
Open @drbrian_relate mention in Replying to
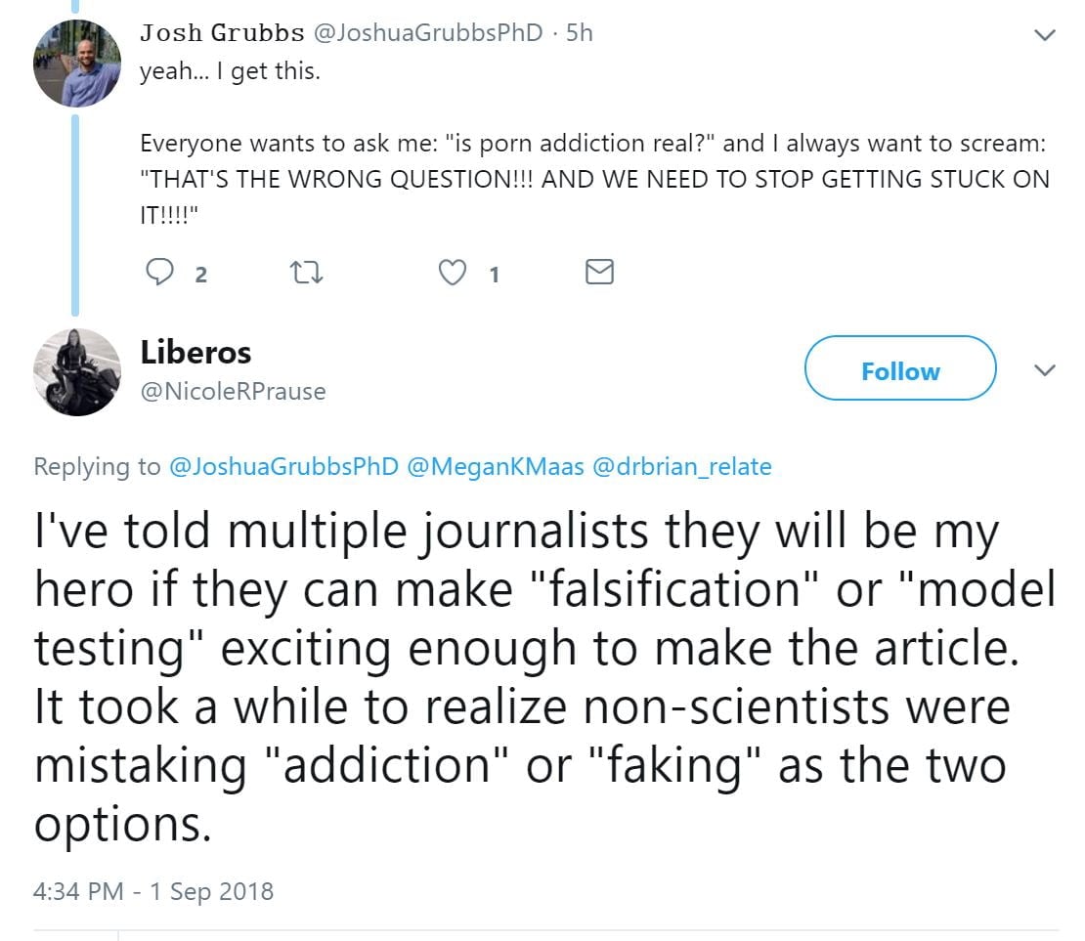(681, 467)
